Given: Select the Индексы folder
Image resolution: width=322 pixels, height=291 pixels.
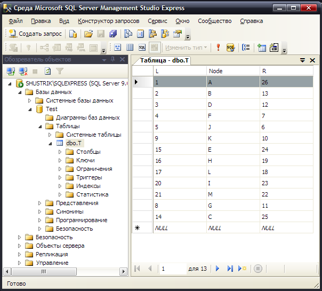Looking at the screenshot, I should [88, 186].
